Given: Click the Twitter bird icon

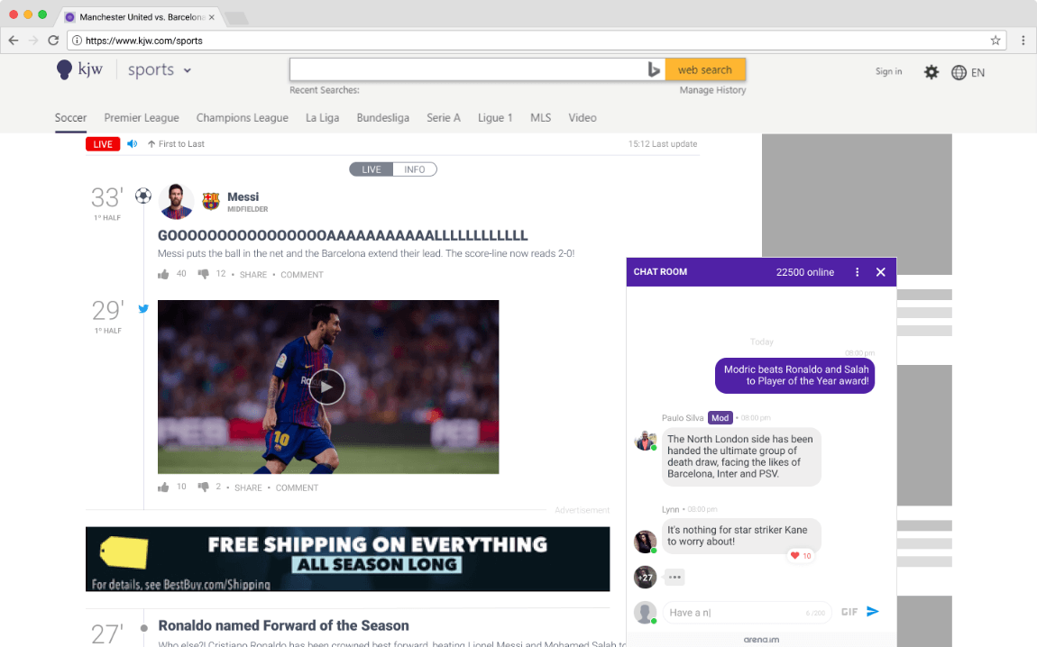Looking at the screenshot, I should click(143, 308).
